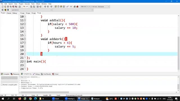Click the editor vertical scrollbar thumb

179,53
